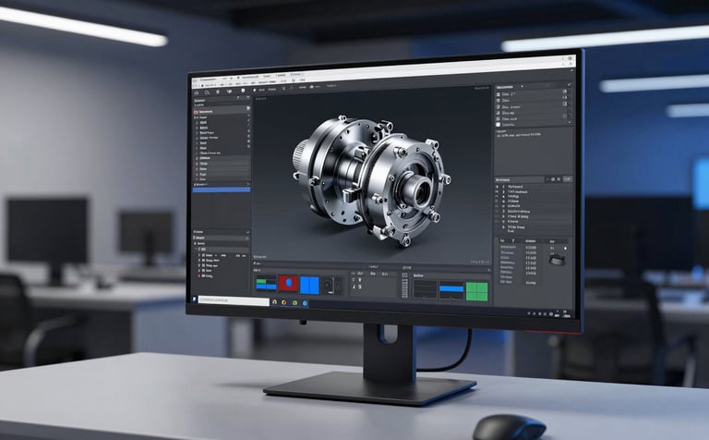709x440 pixels.
Task: Click the dark cylindrical part preview in right panel
Action: [557, 260]
